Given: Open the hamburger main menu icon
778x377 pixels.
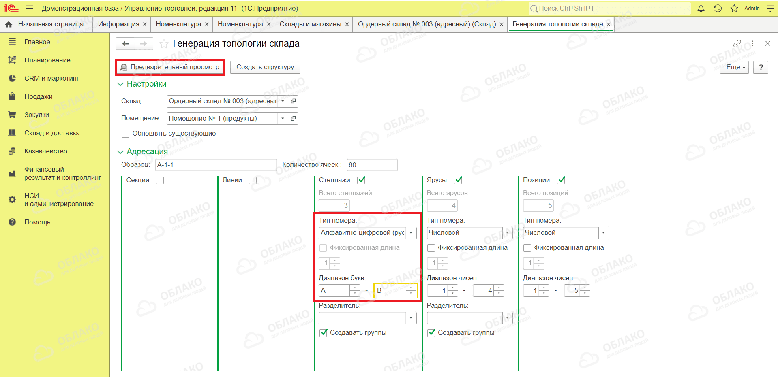Looking at the screenshot, I should pos(30,8).
